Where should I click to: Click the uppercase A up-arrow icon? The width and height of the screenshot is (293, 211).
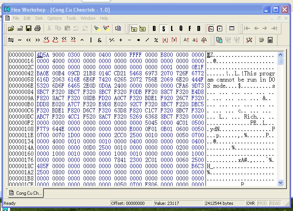186,40
